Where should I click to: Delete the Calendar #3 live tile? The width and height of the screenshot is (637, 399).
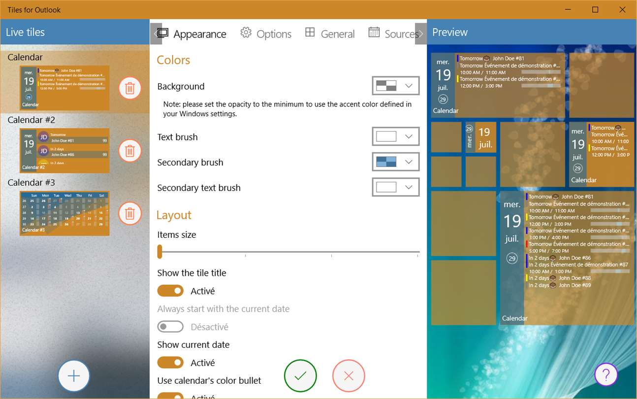[130, 213]
